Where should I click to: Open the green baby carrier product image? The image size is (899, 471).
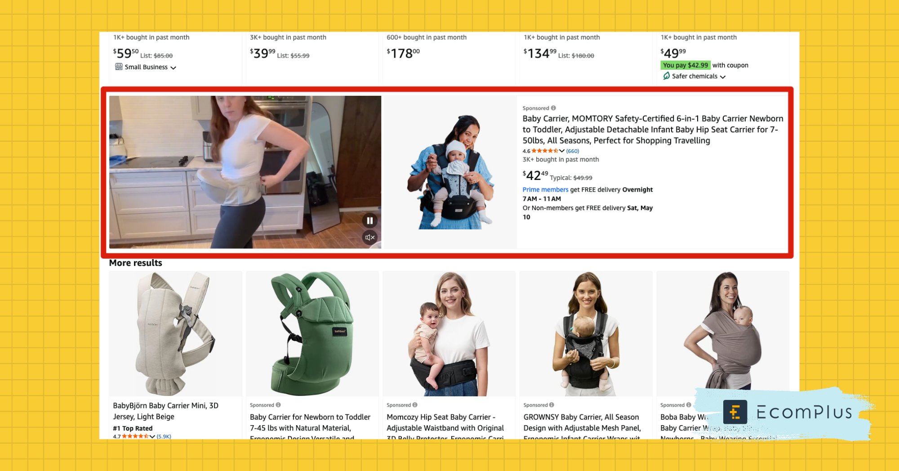(x=312, y=333)
